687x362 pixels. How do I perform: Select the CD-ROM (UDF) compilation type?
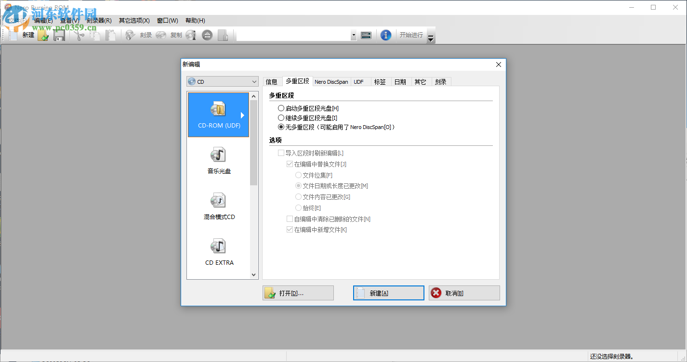219,115
